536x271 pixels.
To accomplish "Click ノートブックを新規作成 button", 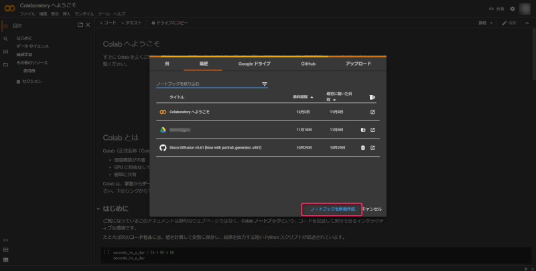I will pyautogui.click(x=332, y=209).
